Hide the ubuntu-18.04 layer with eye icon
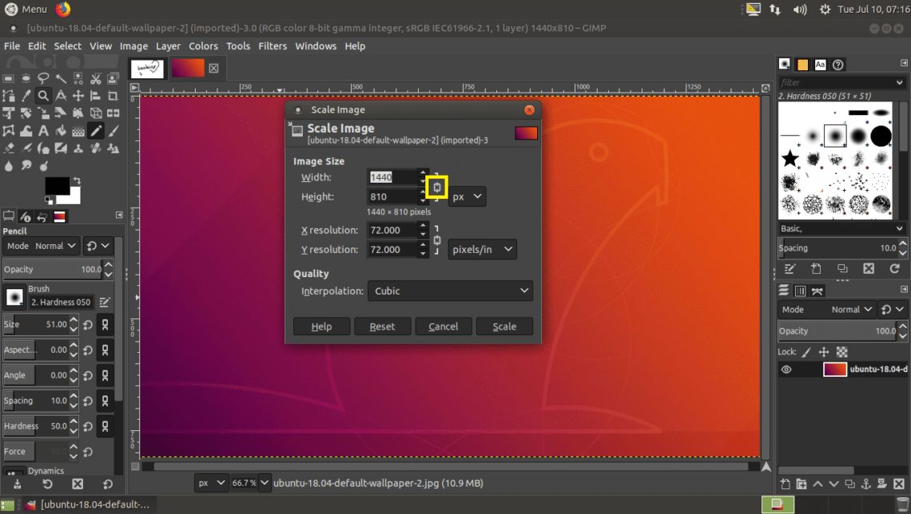The height and width of the screenshot is (514, 911). pos(786,370)
